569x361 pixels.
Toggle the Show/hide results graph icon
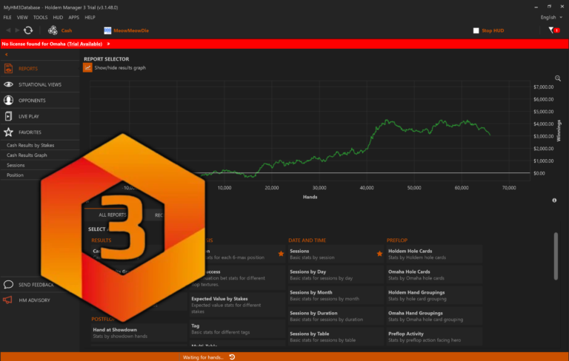[87, 67]
